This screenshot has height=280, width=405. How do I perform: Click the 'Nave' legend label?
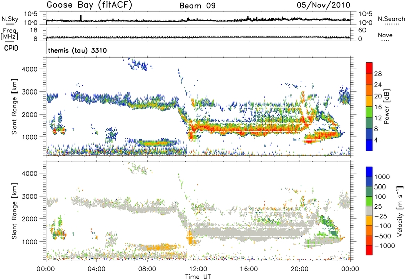point(385,35)
